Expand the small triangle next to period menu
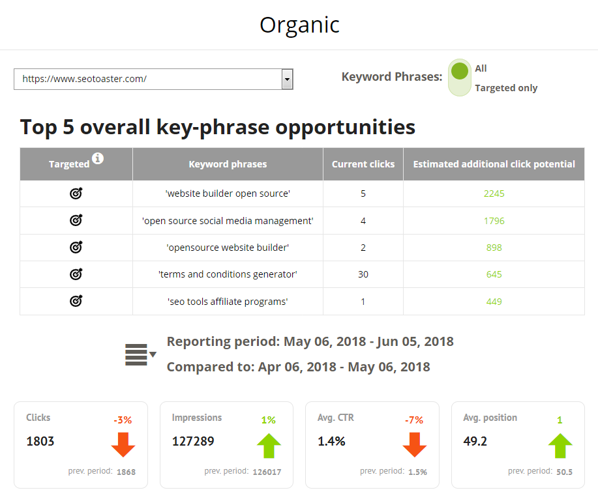The height and width of the screenshot is (501, 598). pos(153,354)
